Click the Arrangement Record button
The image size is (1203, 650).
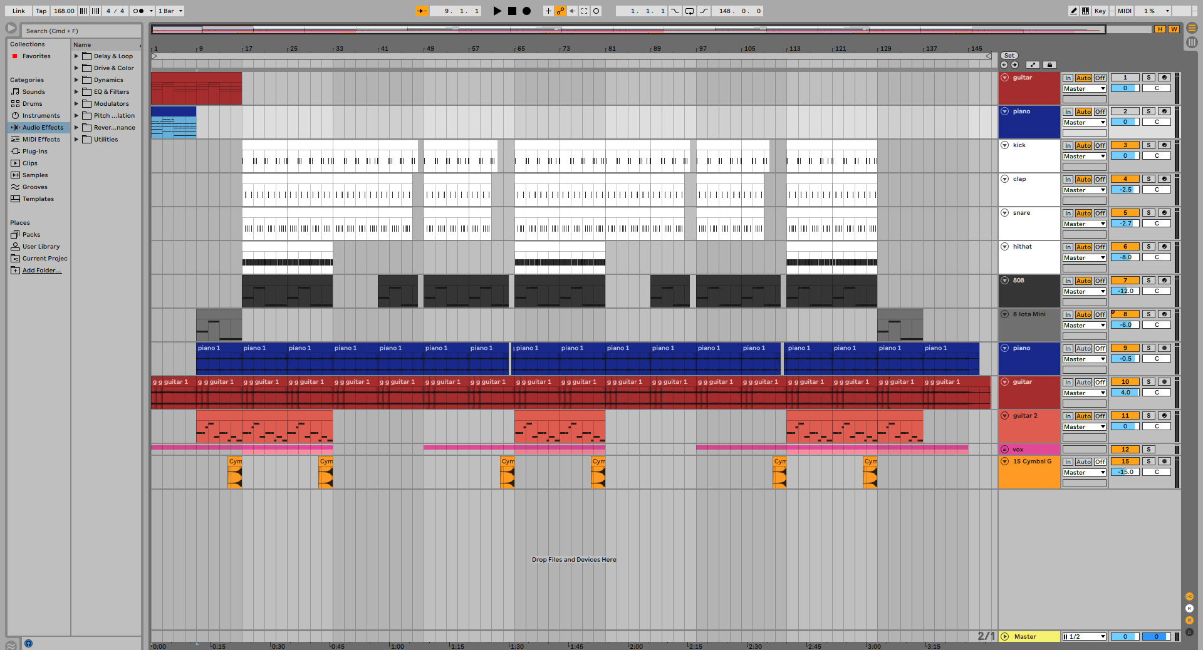(527, 11)
